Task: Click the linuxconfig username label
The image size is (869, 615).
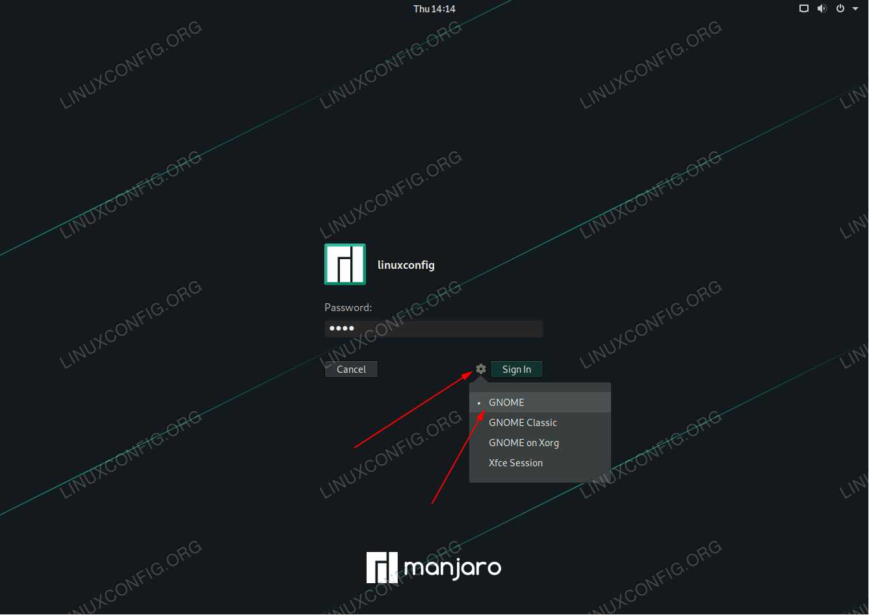Action: pos(406,265)
